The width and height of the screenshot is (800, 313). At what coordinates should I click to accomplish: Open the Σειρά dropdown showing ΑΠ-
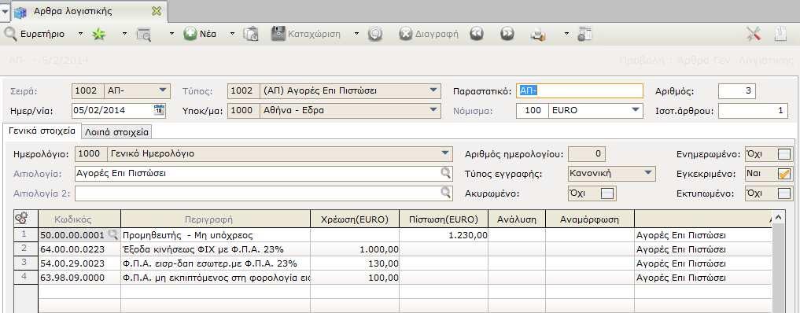click(163, 90)
